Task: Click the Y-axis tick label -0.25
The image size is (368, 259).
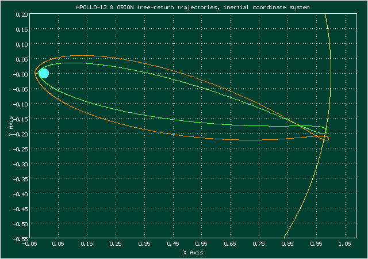Action: point(21,149)
